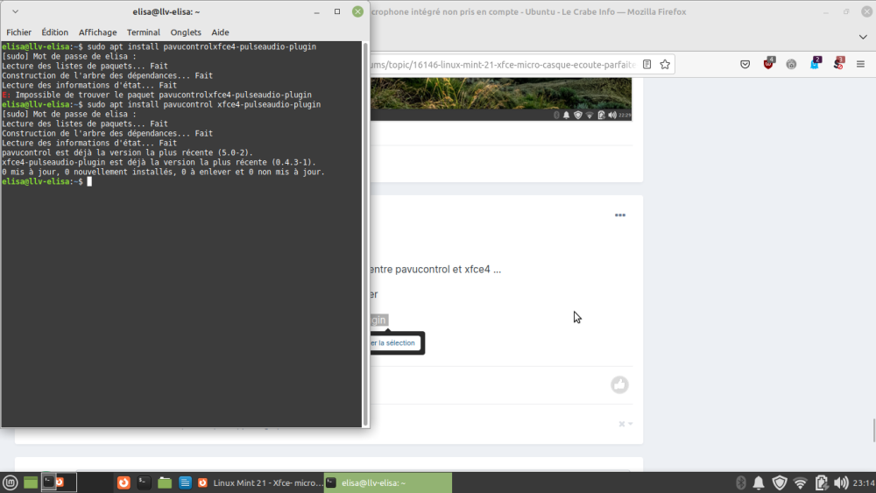Open the volume speaker tray icon
Screen dimensions: 876x493
[840, 482]
